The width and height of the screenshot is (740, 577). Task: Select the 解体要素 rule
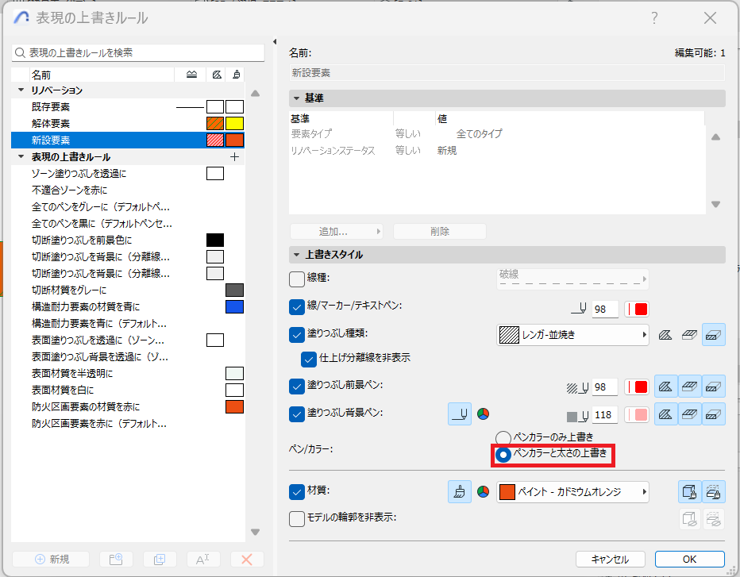[x=127, y=123]
